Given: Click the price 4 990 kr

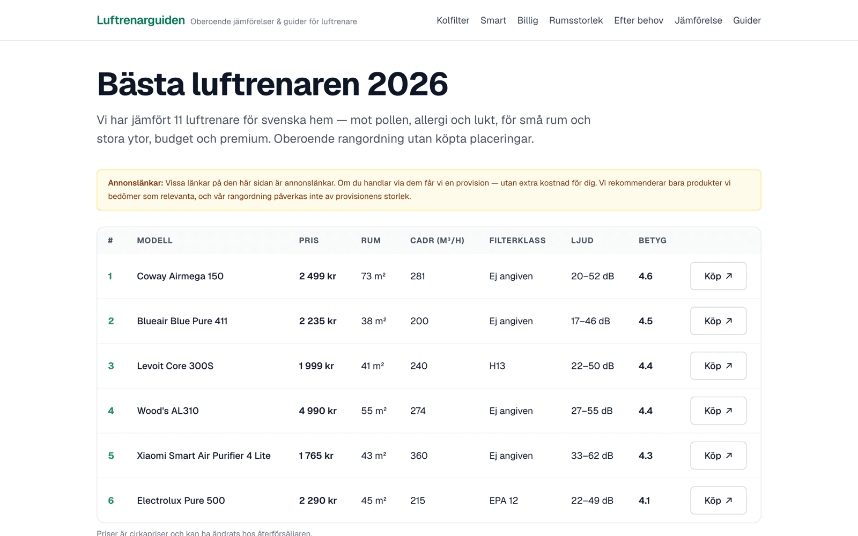Looking at the screenshot, I should [317, 411].
